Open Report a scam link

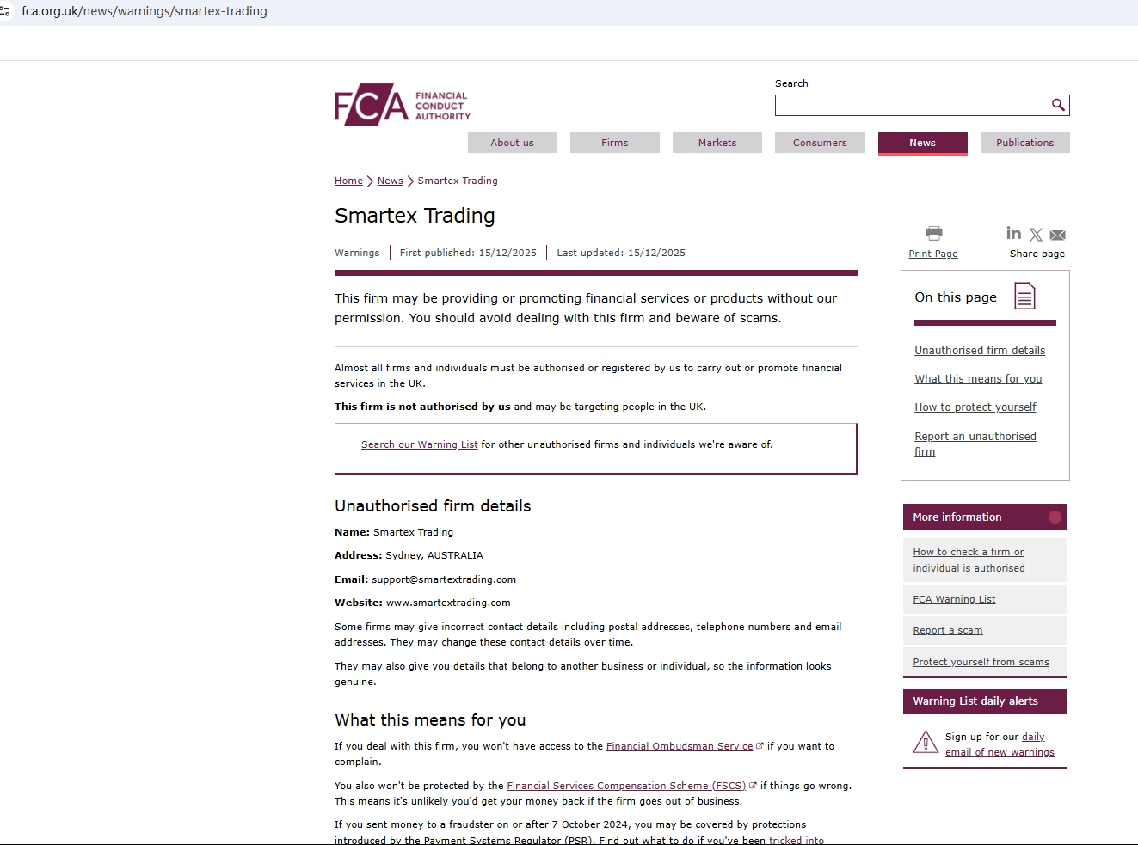[x=948, y=630]
